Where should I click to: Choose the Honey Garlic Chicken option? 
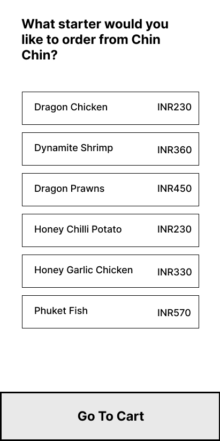point(110,271)
